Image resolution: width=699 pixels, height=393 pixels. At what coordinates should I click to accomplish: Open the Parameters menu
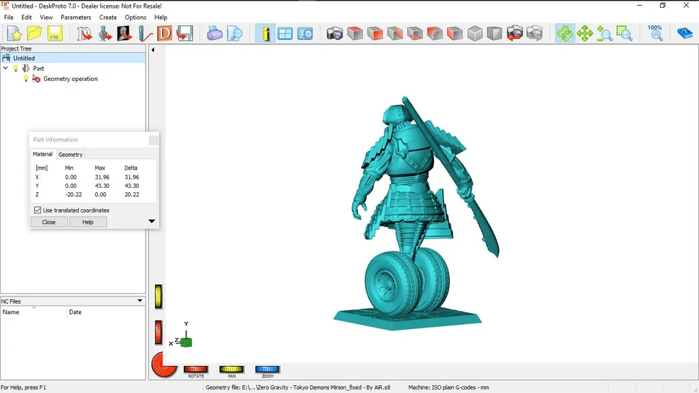[76, 17]
